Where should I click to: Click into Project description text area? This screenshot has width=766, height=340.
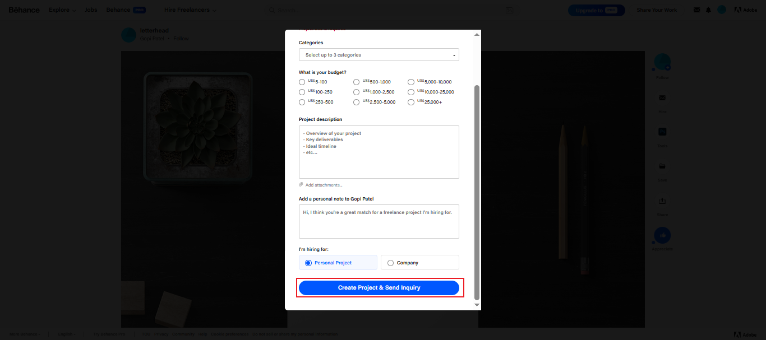pyautogui.click(x=379, y=152)
